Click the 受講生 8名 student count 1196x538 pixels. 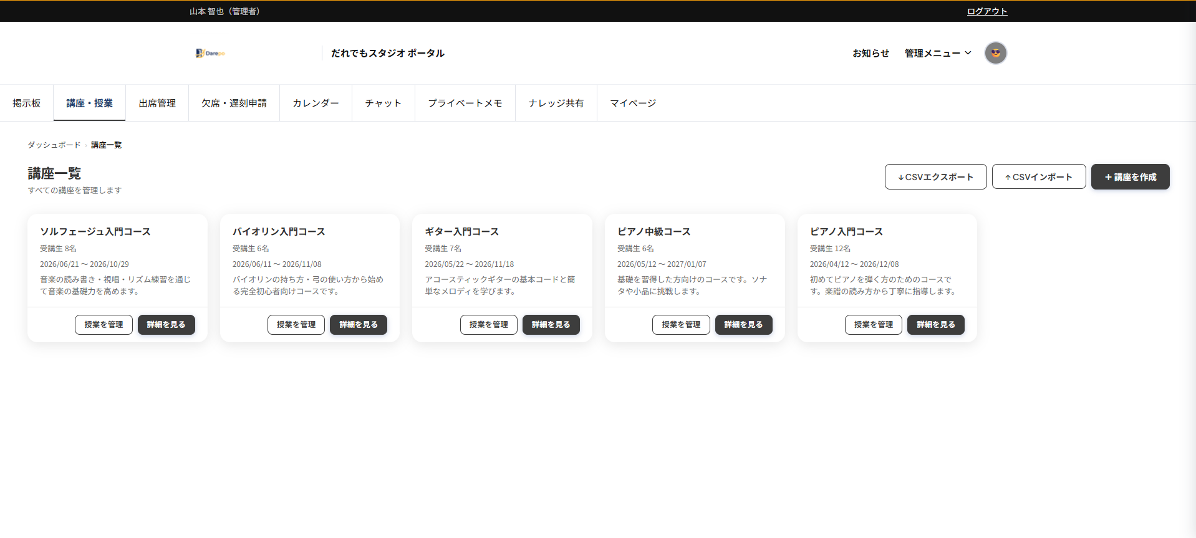click(x=58, y=248)
